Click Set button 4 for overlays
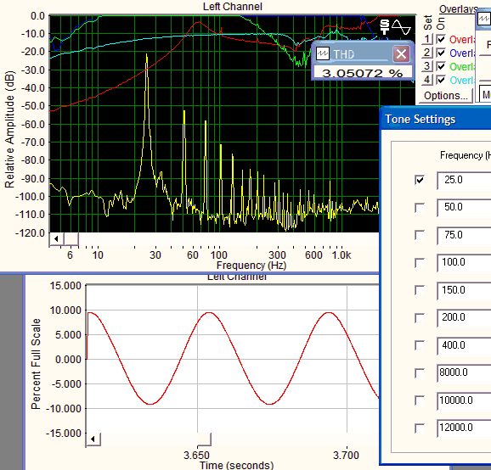 pos(427,80)
